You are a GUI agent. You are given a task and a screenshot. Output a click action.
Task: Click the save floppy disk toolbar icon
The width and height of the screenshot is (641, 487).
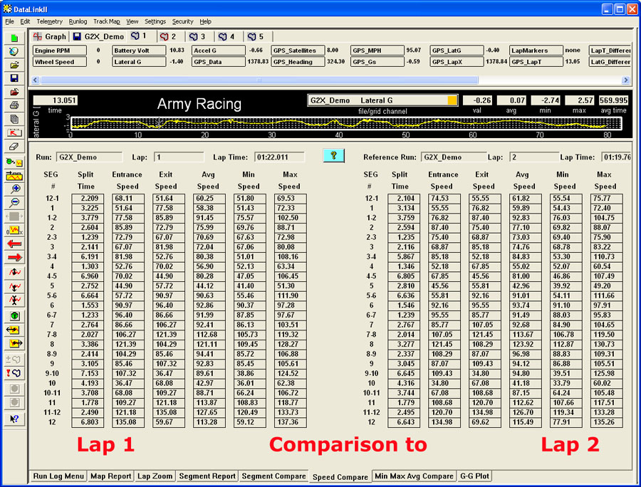[x=14, y=78]
